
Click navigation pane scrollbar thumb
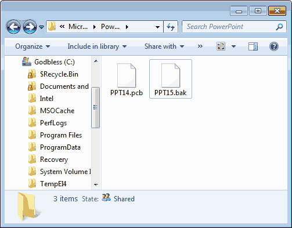(95, 107)
